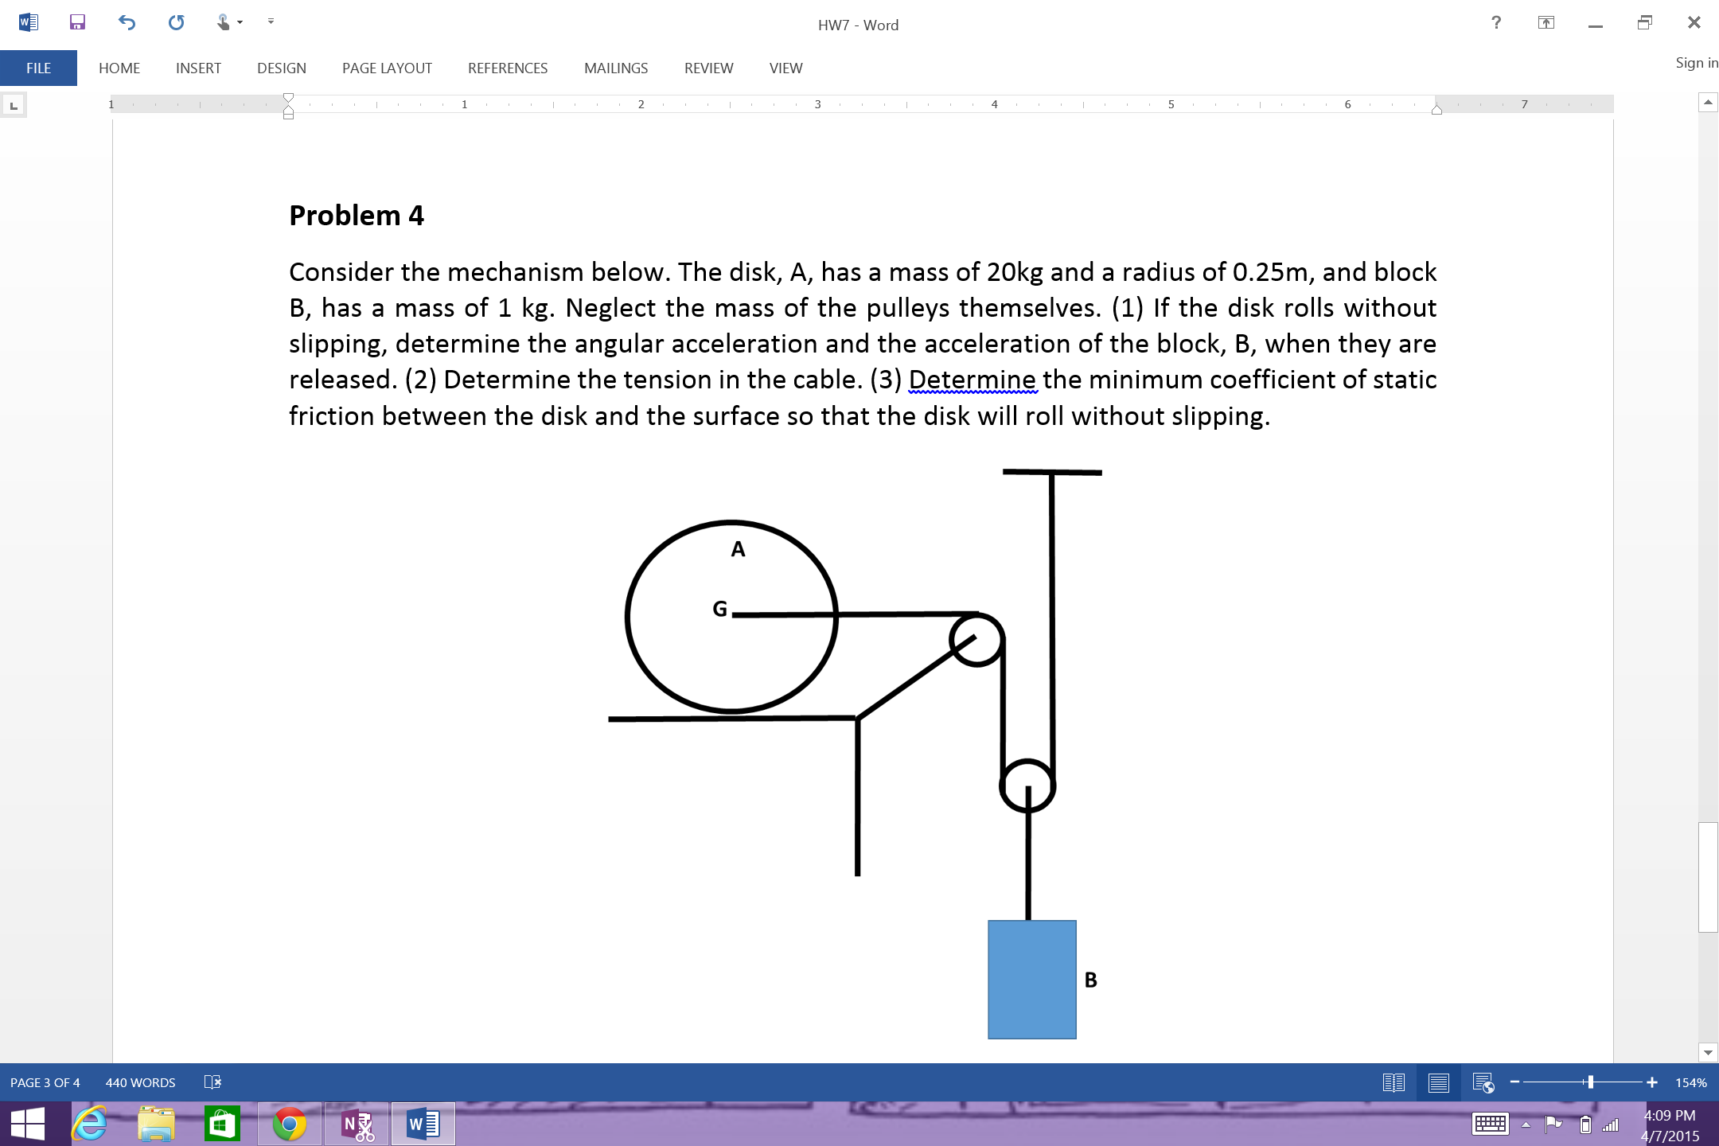Click the Sign in link

coord(1697,62)
